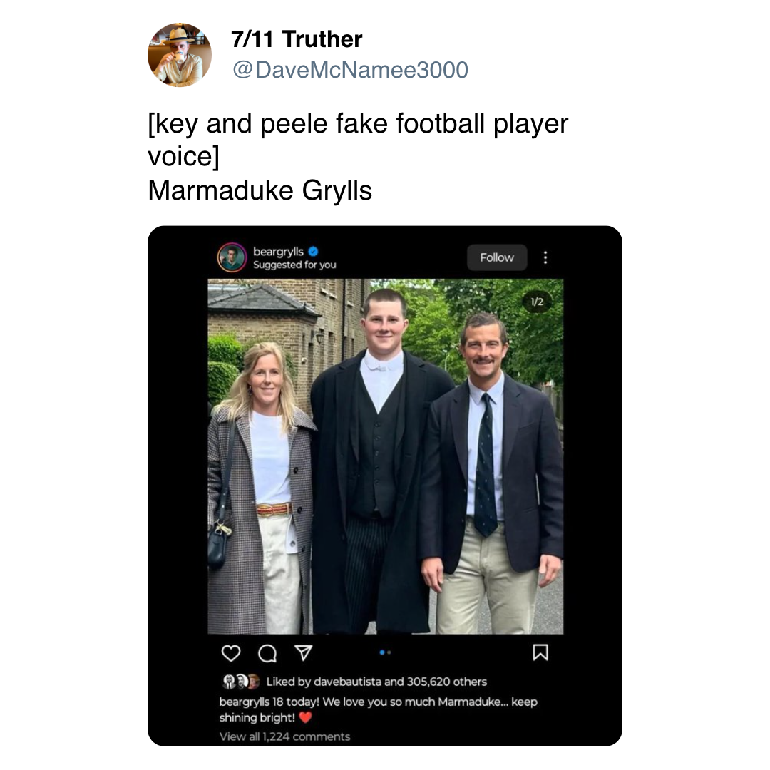This screenshot has width=770, height=770.
Task: Like the post with the heart icon
Action: 231,652
